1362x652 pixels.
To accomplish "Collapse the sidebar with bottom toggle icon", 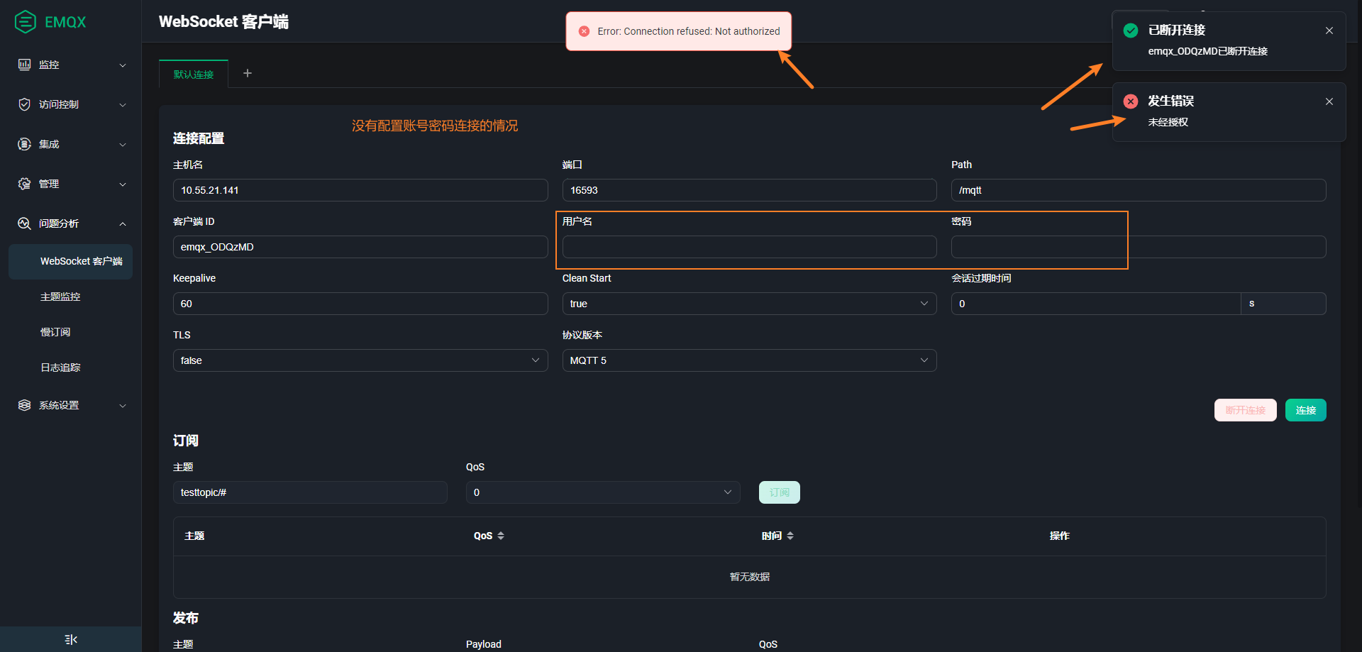I will pyautogui.click(x=71, y=639).
